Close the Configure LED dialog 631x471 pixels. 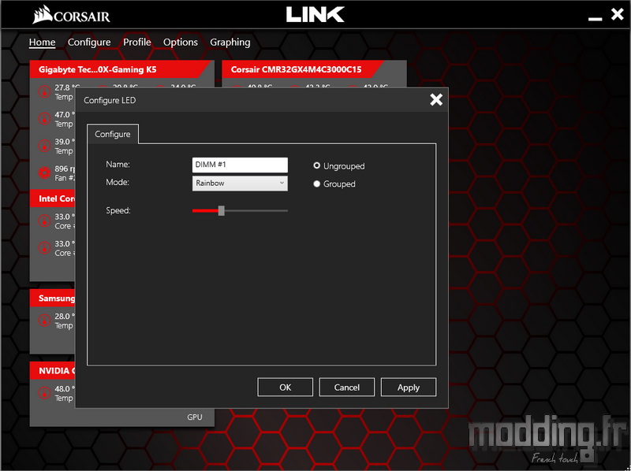click(x=436, y=99)
